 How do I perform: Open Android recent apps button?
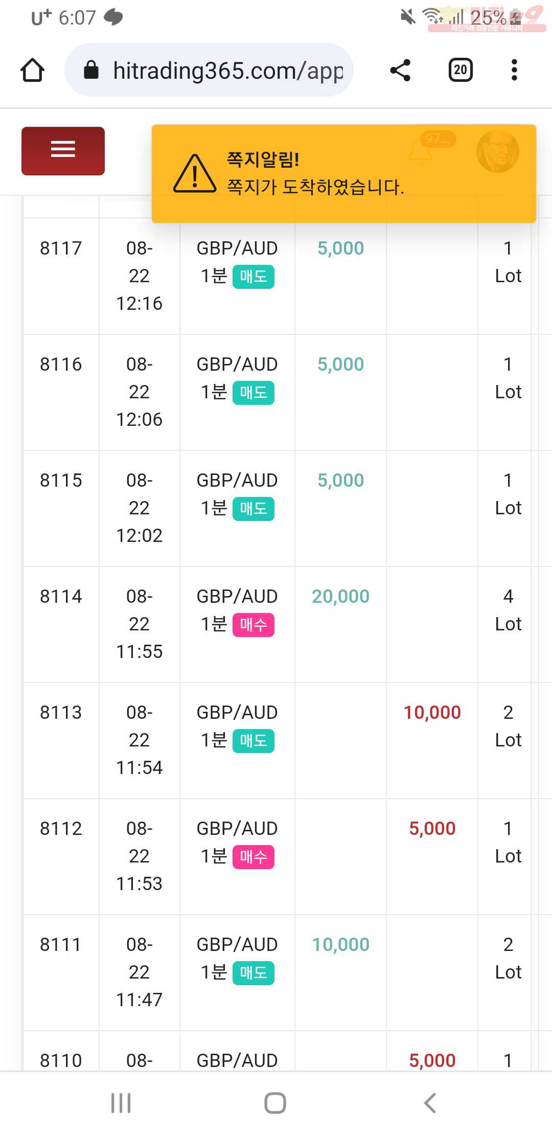pyautogui.click(x=121, y=1103)
